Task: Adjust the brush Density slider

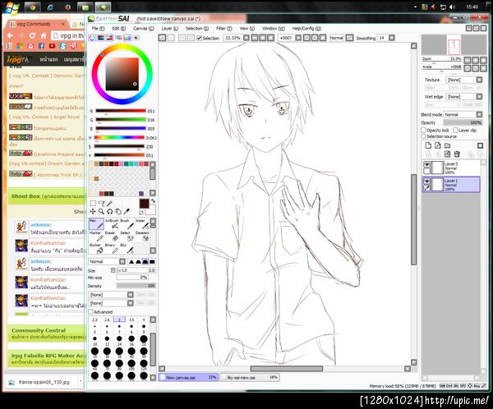Action: coord(136,286)
